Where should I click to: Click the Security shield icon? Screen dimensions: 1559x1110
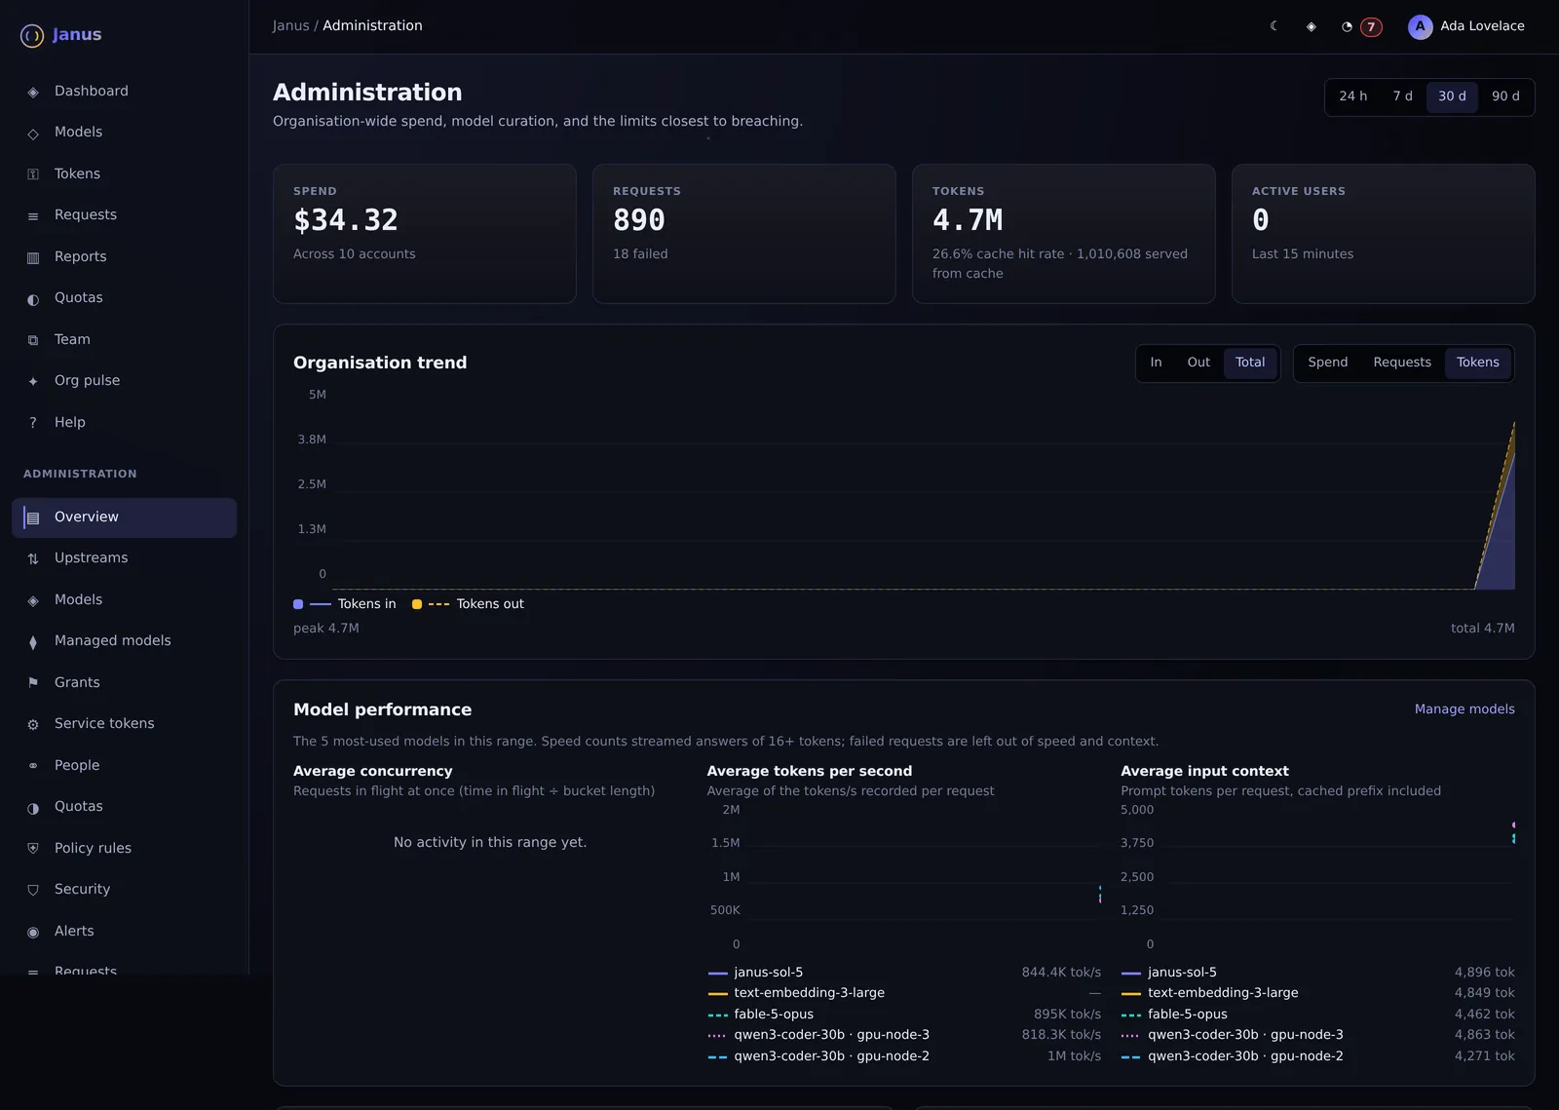point(33,890)
